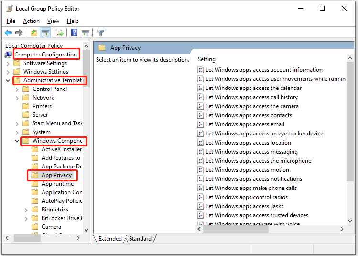Viewport: 358px width, 256px height.
Task: Click policy icon beside account information
Action: 200,70
